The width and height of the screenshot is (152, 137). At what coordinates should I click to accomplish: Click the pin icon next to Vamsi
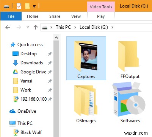(50, 81)
